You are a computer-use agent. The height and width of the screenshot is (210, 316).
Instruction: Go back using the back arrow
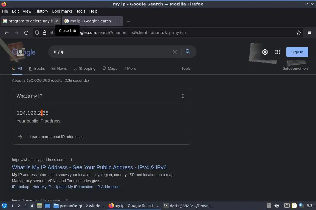coord(7,33)
